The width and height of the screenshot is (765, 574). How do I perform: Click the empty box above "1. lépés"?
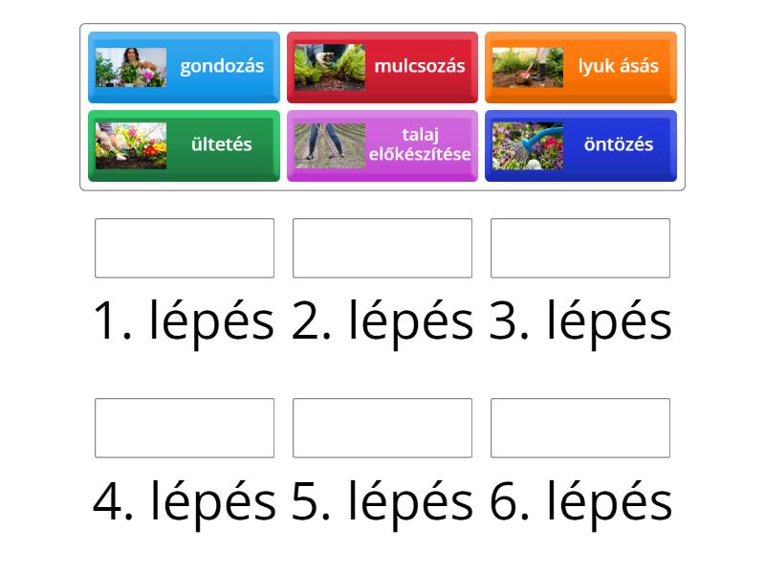[185, 248]
